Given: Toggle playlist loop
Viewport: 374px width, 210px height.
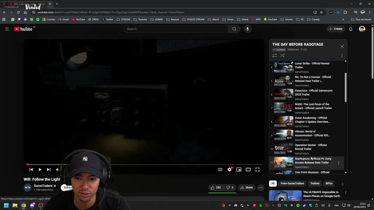Looking at the screenshot, I should click(x=275, y=55).
